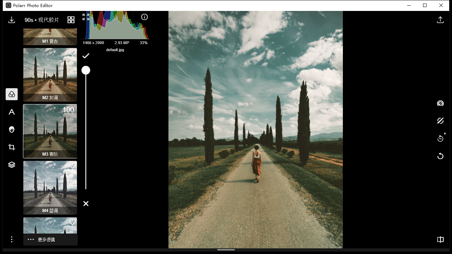Click the main photo canvas
452x254 pixels.
pyautogui.click(x=256, y=129)
